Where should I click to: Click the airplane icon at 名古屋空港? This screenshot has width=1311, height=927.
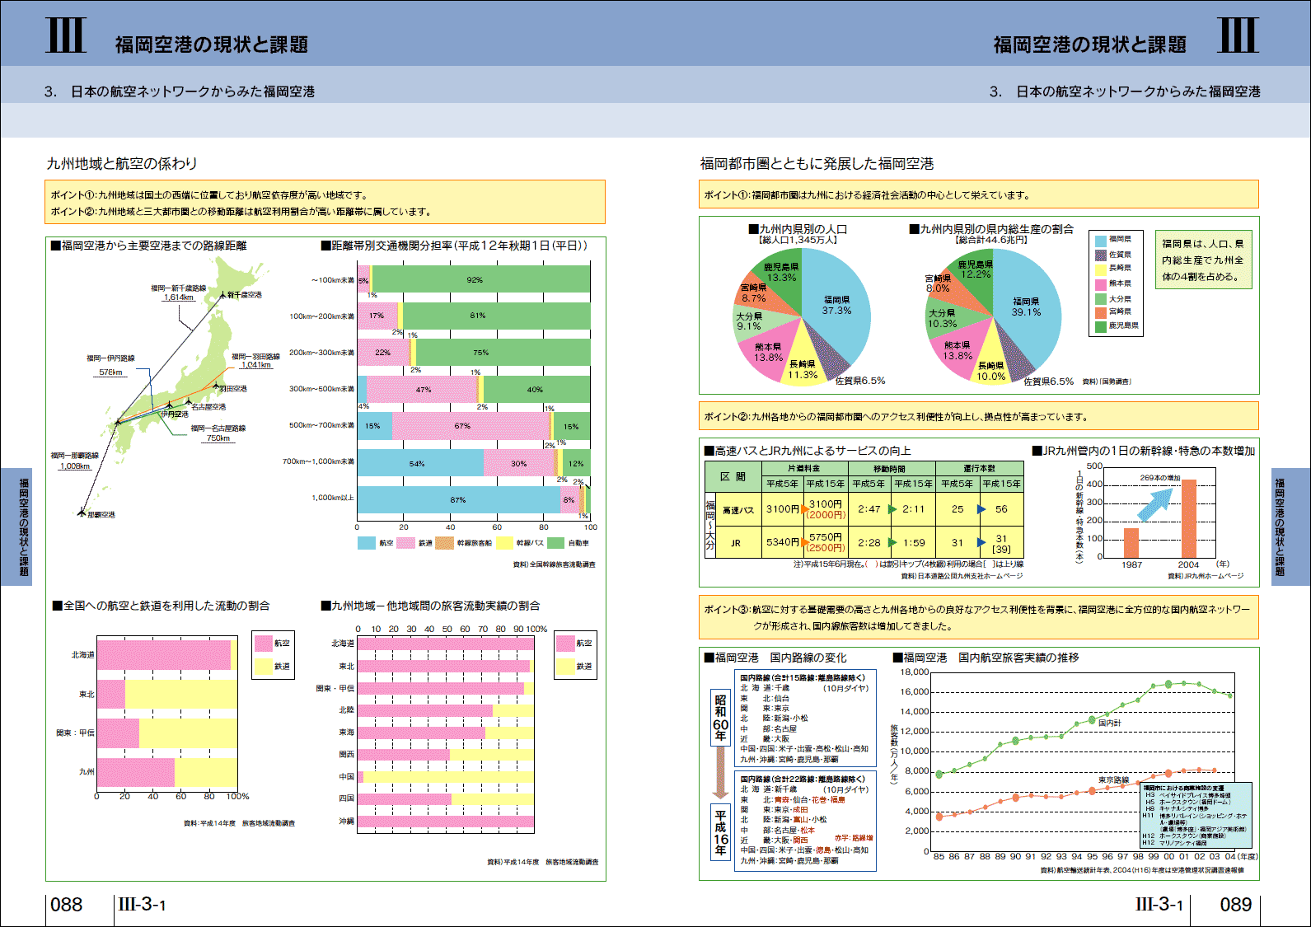[x=189, y=403]
